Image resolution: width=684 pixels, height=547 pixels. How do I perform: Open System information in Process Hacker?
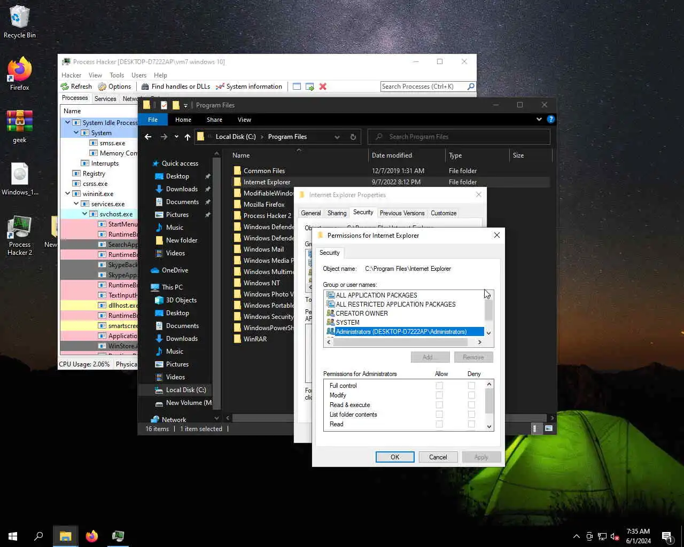coord(249,87)
